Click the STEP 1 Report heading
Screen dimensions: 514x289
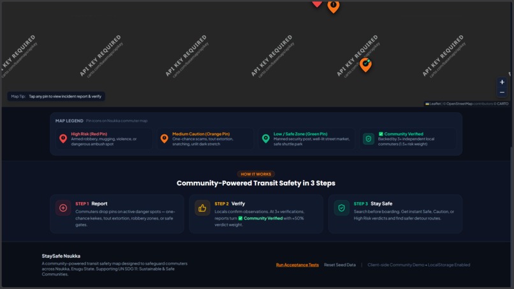pyautogui.click(x=91, y=204)
